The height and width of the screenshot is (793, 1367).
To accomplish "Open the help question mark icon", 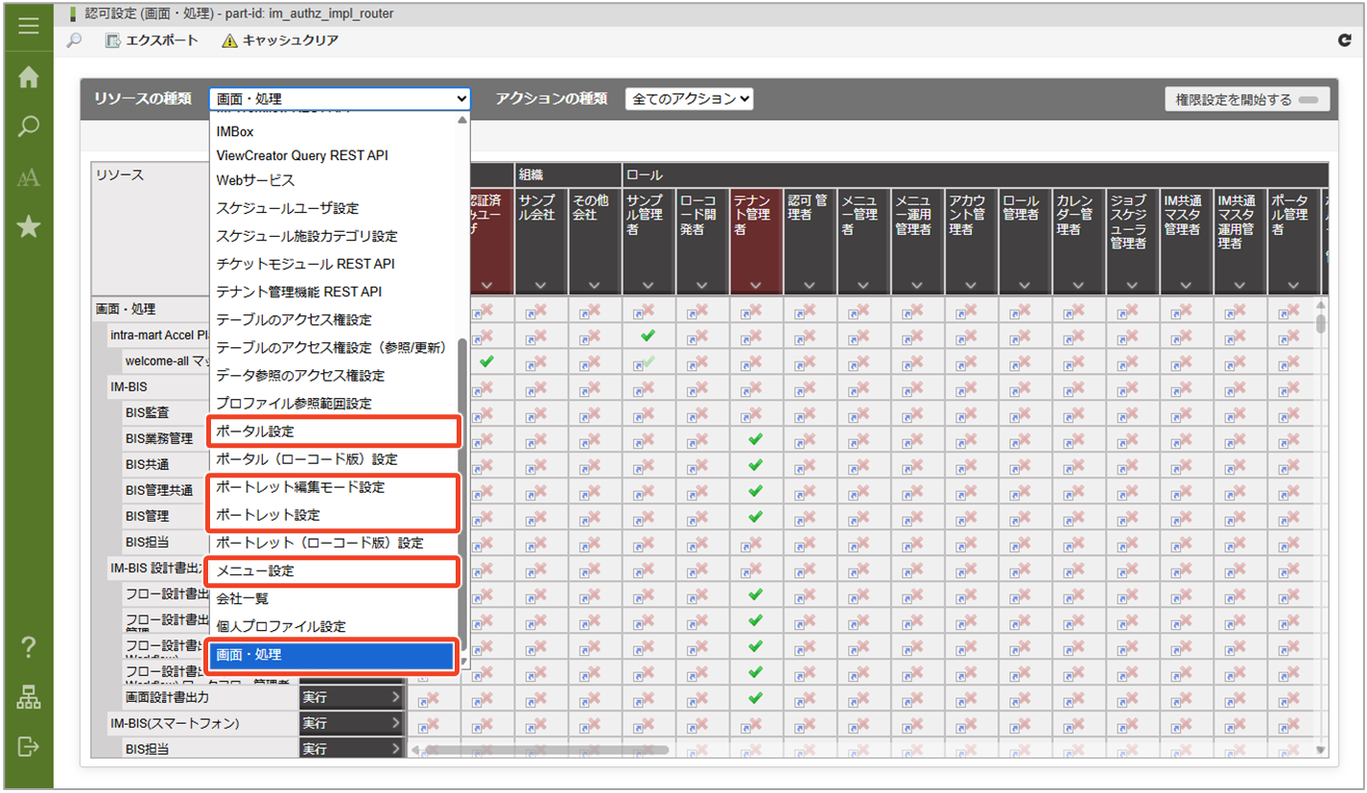I will (x=29, y=647).
